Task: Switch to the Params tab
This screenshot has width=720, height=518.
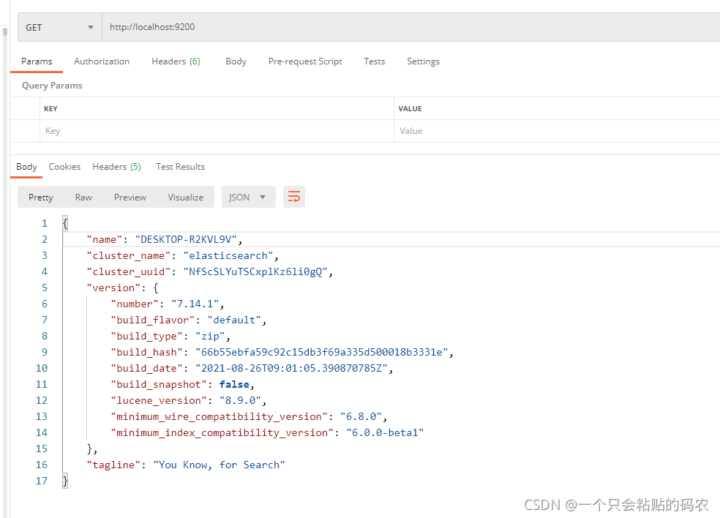Action: coord(37,61)
